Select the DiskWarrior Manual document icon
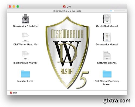The image size is (135, 107). pyautogui.click(x=107, y=37)
